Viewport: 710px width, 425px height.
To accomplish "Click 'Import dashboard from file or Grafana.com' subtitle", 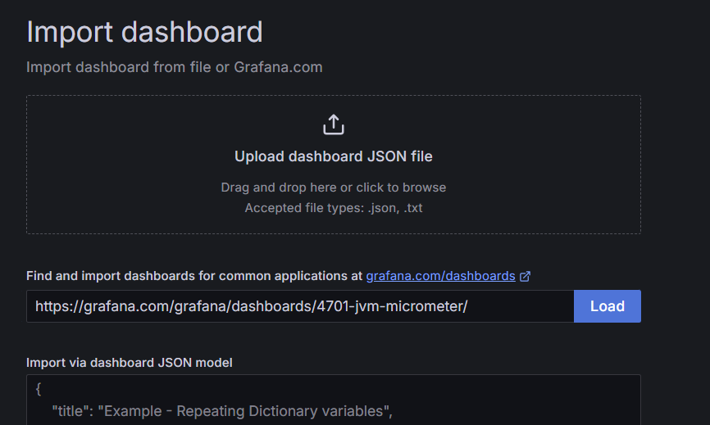I will tap(175, 67).
